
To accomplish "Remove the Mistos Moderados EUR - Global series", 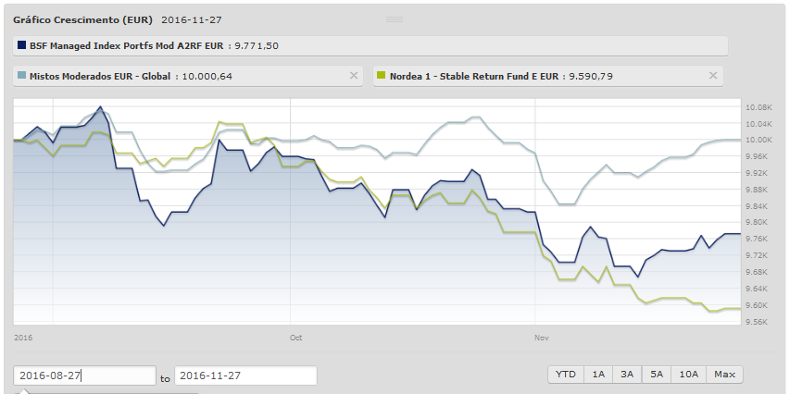I will tap(354, 76).
